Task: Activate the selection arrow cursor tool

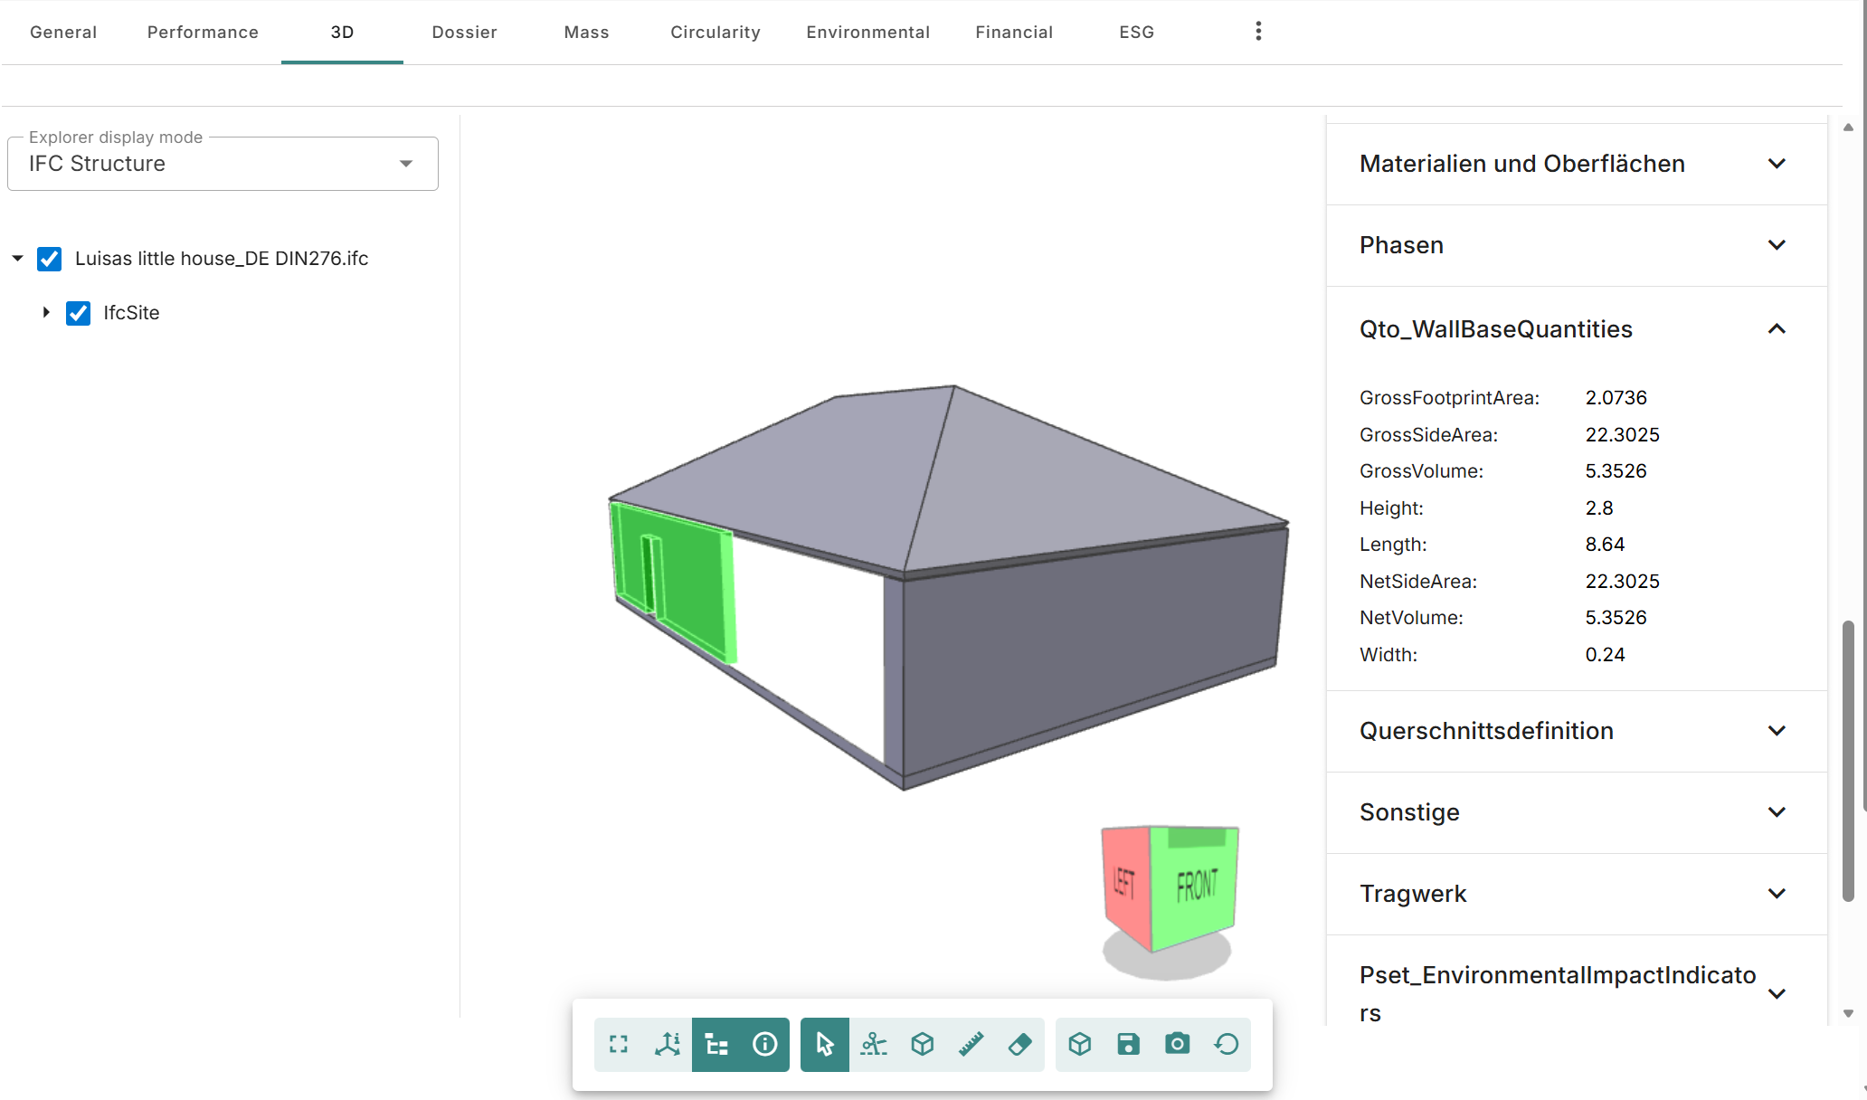Action: coord(824,1044)
